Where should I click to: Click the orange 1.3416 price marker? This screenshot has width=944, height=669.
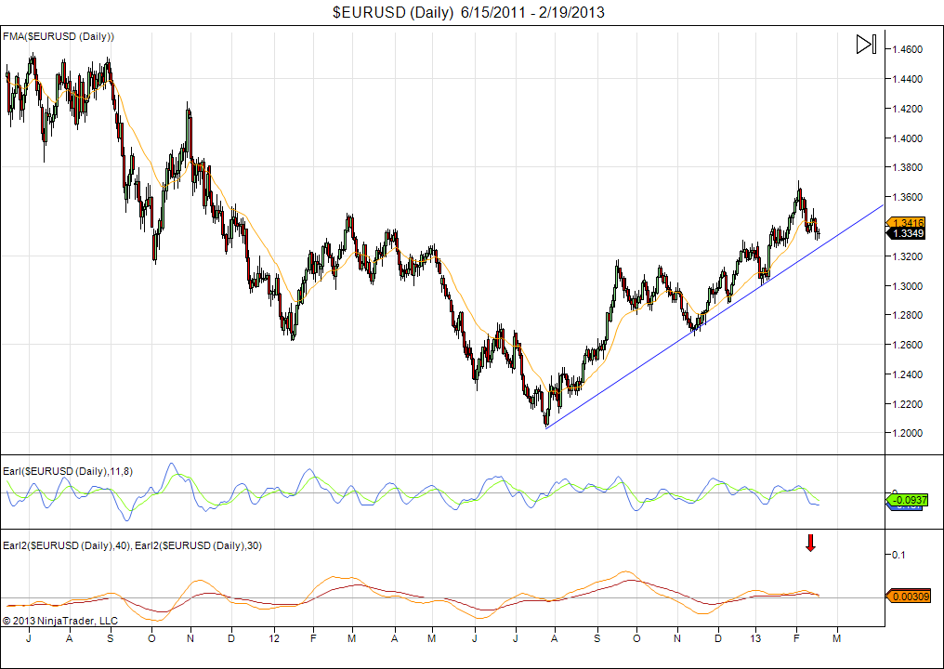pyautogui.click(x=905, y=223)
